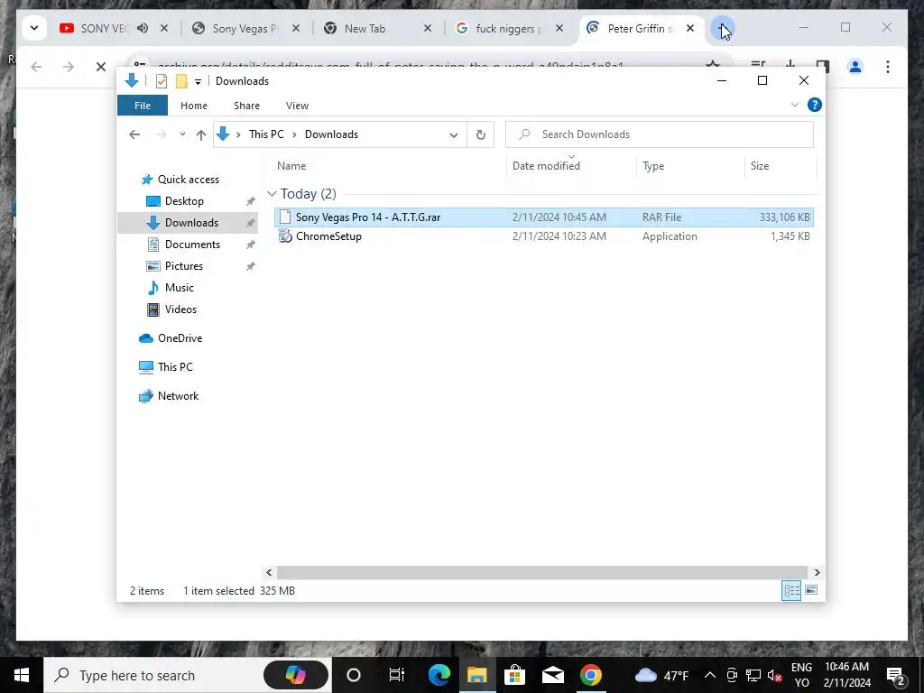This screenshot has height=693, width=924.
Task: Open Cortana circle icon on the taskbar
Action: (x=353, y=675)
